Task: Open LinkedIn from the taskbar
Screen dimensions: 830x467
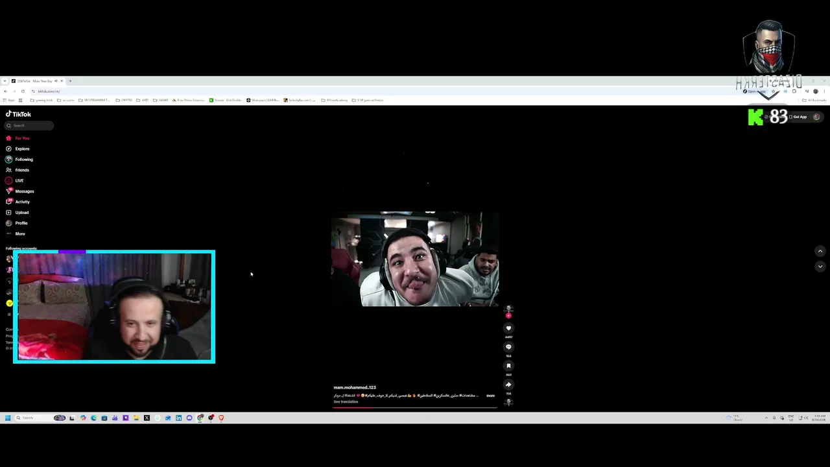Action: pyautogui.click(x=178, y=418)
